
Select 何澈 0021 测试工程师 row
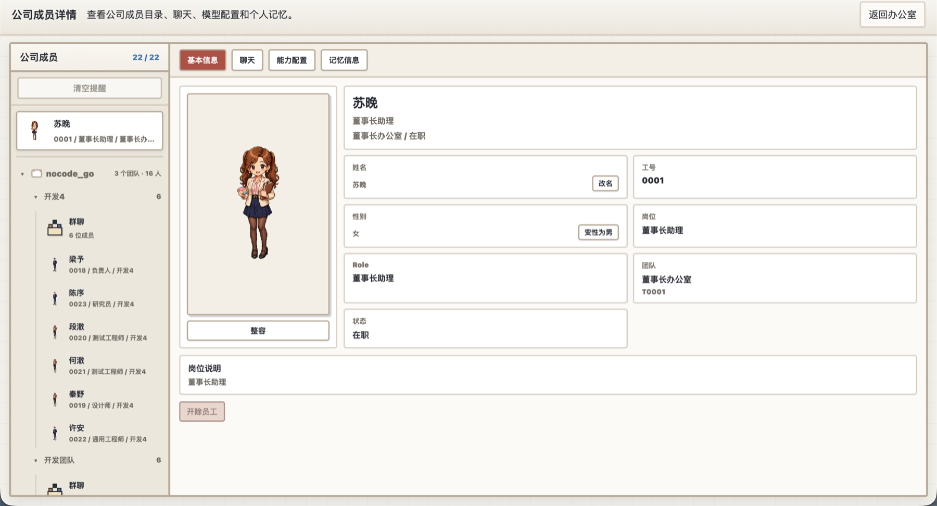click(102, 366)
